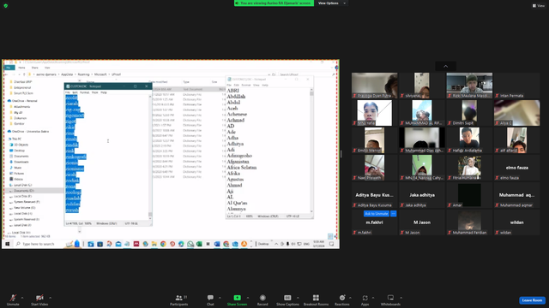Image resolution: width=549 pixels, height=308 pixels.
Task: Click 'Type here to search' taskbar box
Action: (x=39, y=244)
